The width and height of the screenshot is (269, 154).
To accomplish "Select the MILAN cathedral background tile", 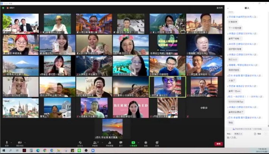I will 94,87.
